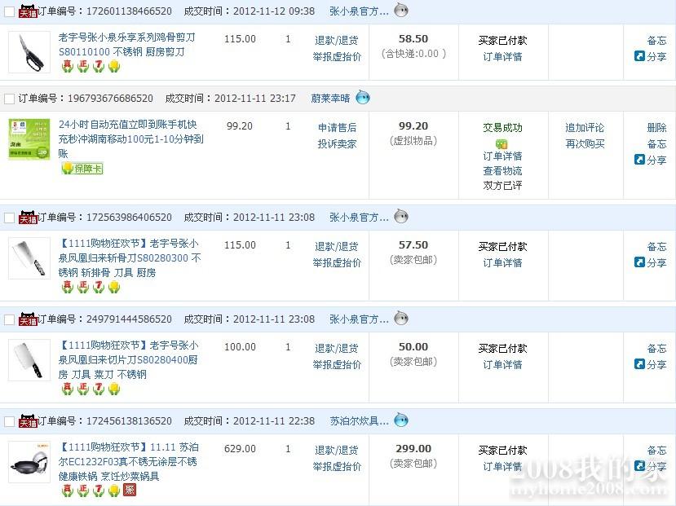Click the red 聚 badge under the 苏泊尔 wok
676x506 pixels.
[130, 491]
